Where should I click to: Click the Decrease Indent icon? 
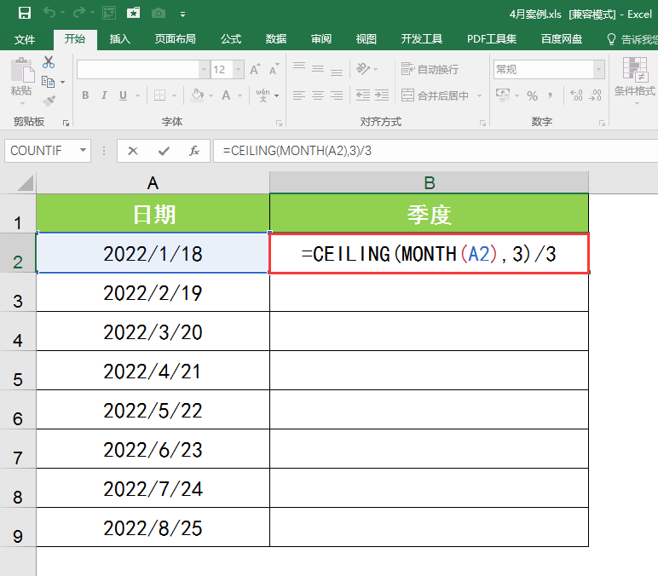coord(363,95)
